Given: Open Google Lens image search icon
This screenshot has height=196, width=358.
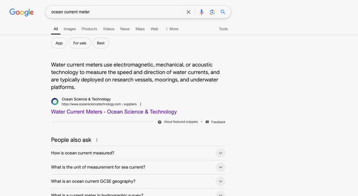Looking at the screenshot, I should pos(212,12).
